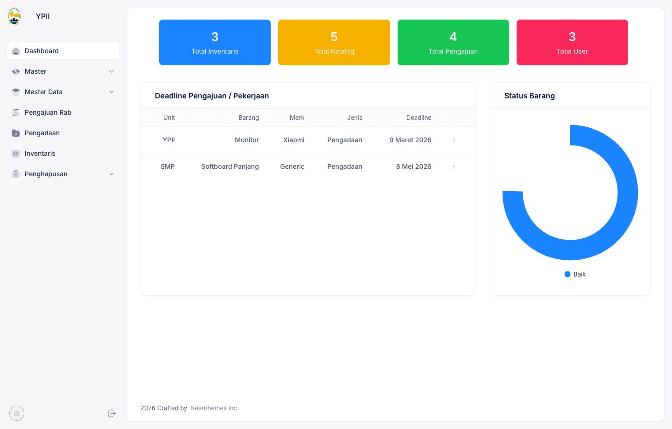Open the Inventaris menu item

63,153
